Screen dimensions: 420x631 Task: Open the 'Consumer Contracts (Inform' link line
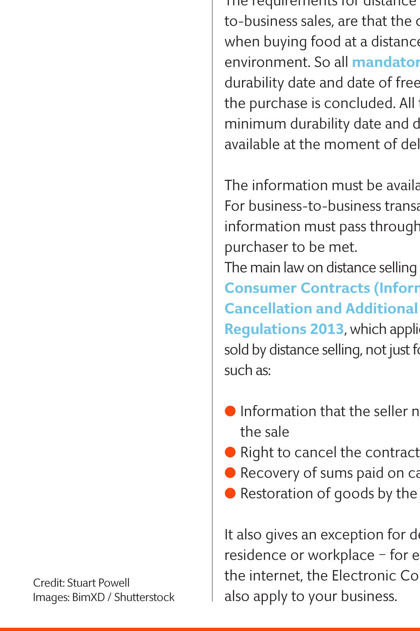point(322,288)
